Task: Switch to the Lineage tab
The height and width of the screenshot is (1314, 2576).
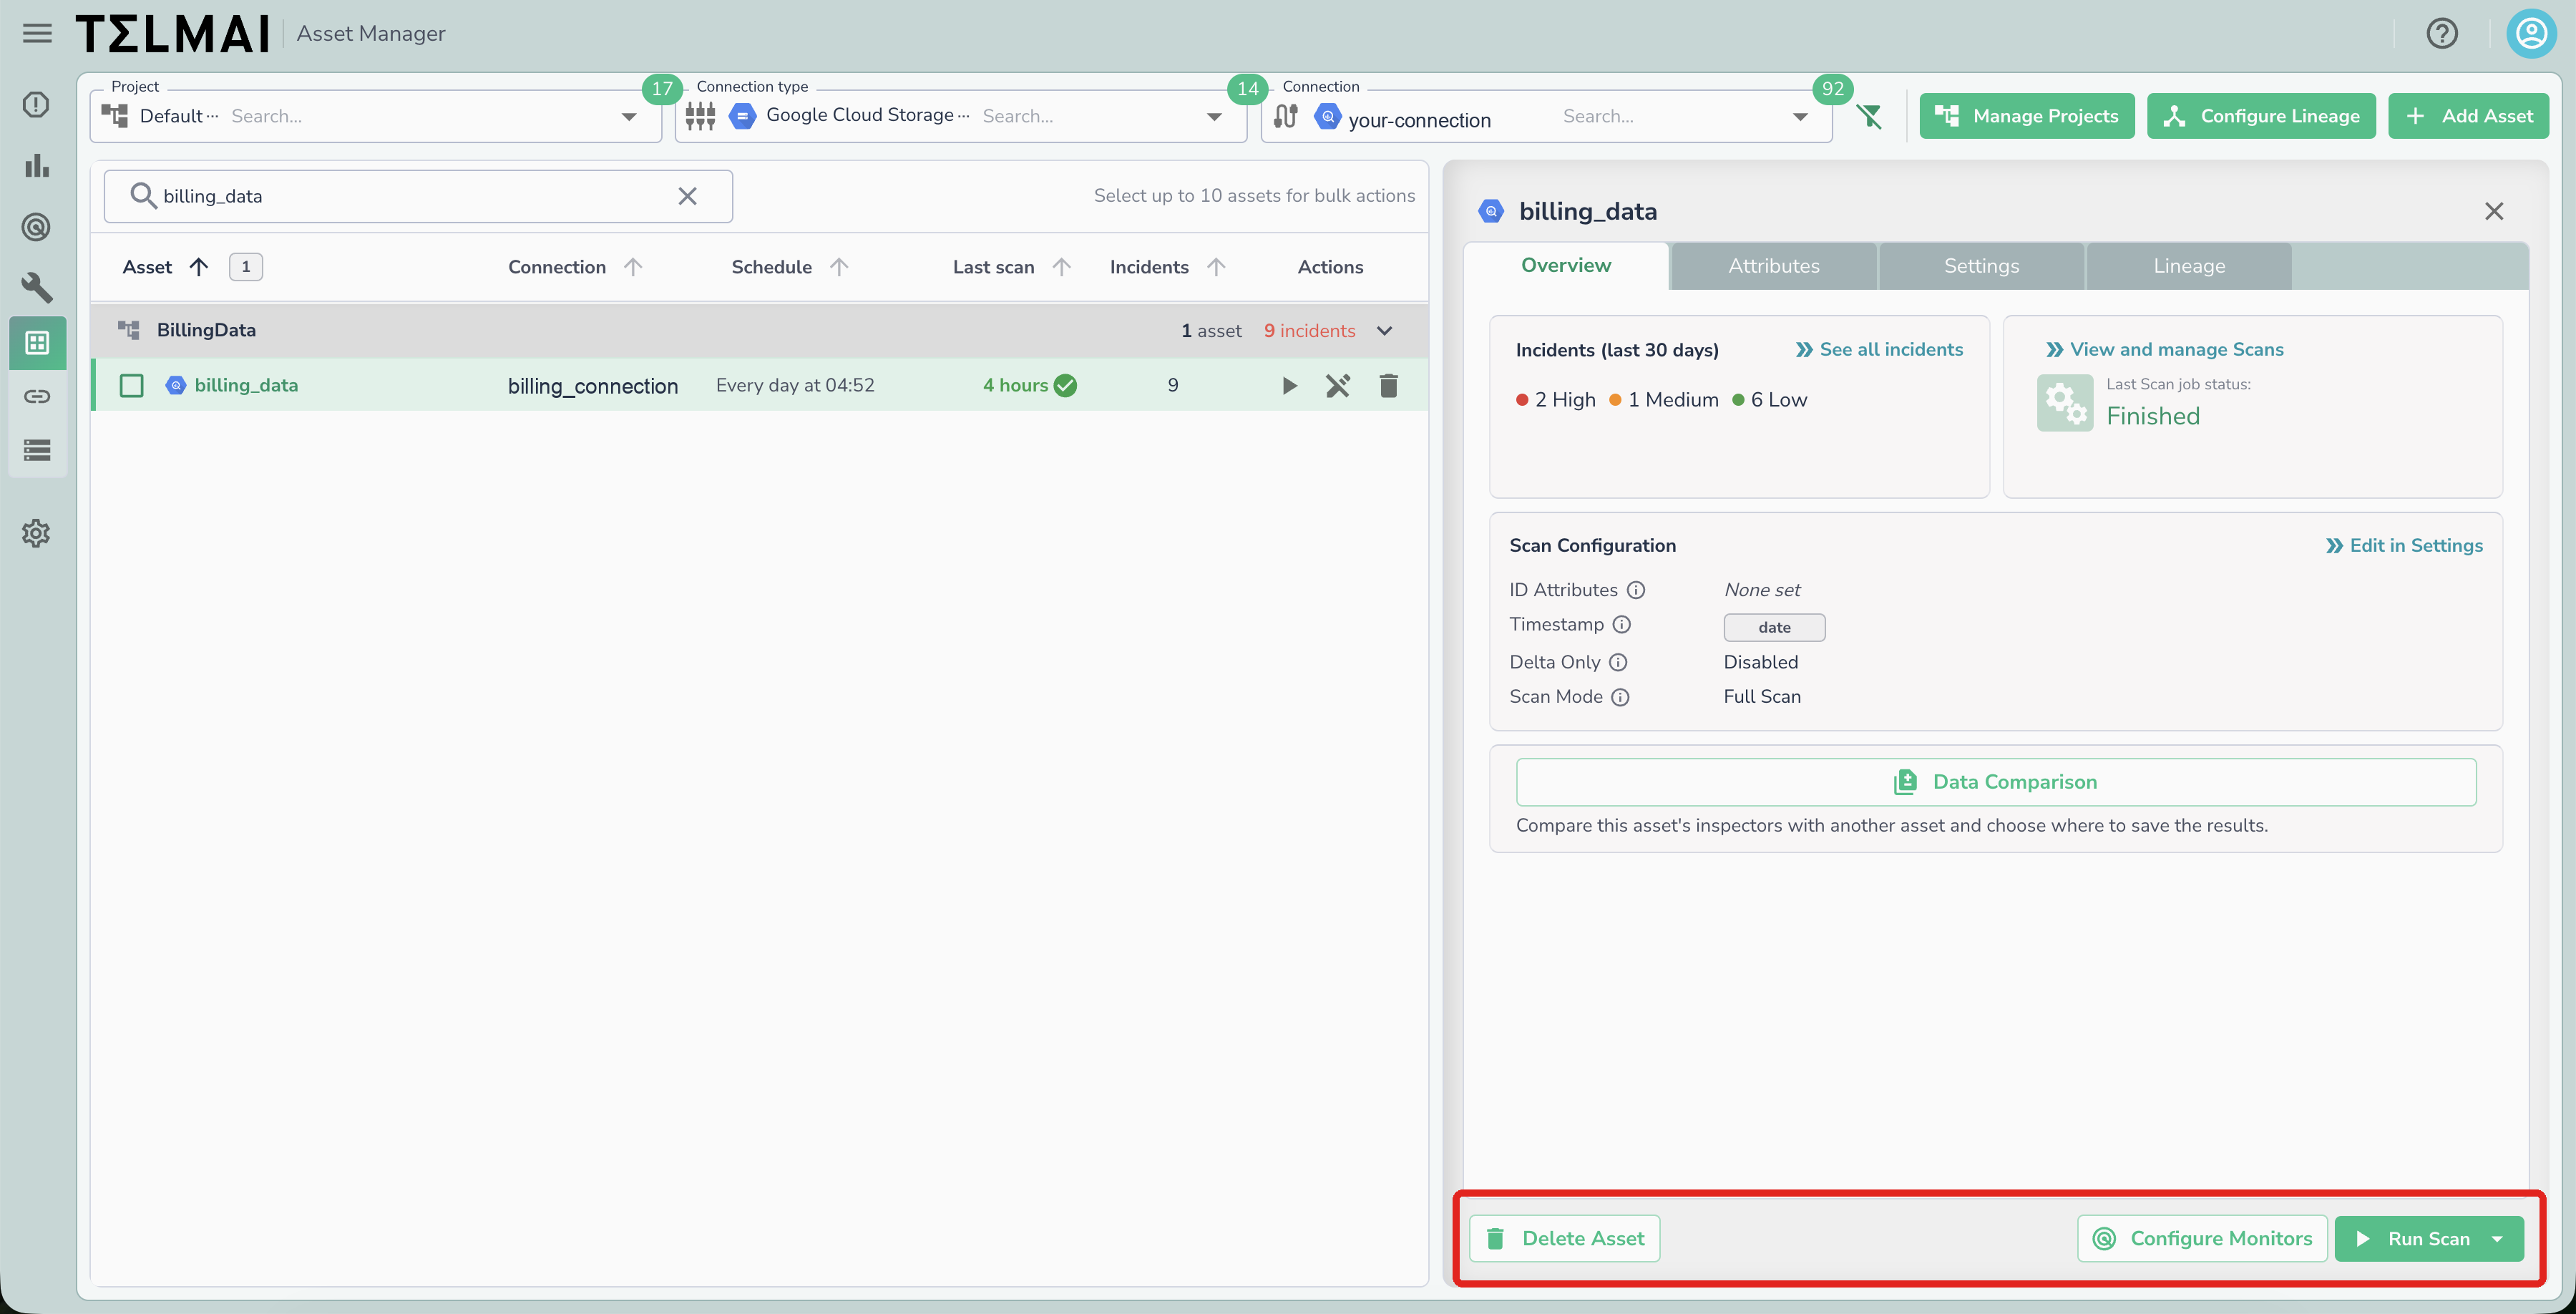Action: (x=2189, y=266)
